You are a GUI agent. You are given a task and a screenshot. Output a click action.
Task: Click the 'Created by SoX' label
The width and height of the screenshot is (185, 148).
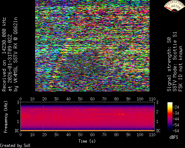tap(15, 145)
